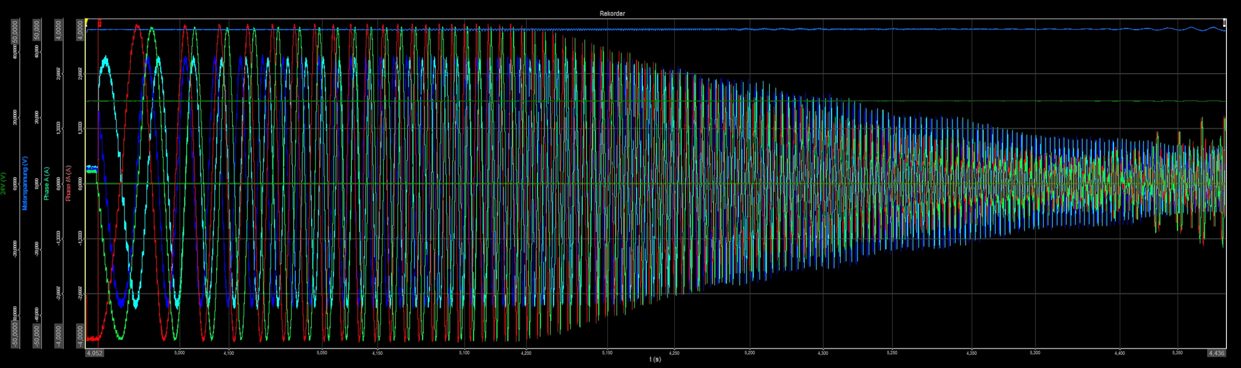Click the 4,400 time tick label
The image size is (1241, 368).
[1120, 353]
